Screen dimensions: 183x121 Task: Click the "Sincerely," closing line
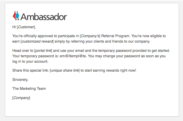point(20,79)
